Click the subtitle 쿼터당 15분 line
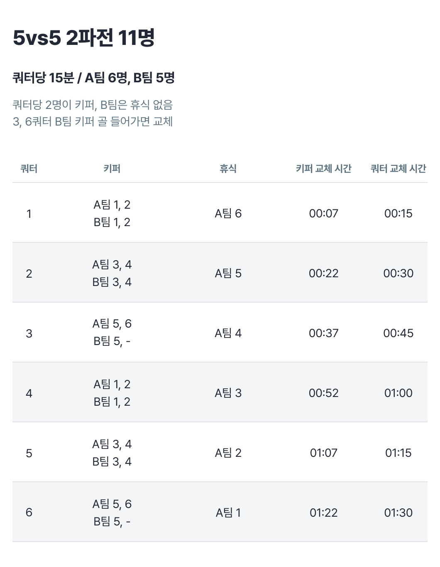This screenshot has width=440, height=567. pos(94,78)
